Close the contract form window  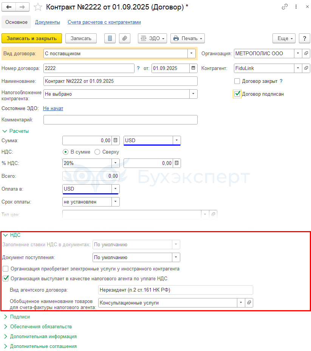point(307,7)
